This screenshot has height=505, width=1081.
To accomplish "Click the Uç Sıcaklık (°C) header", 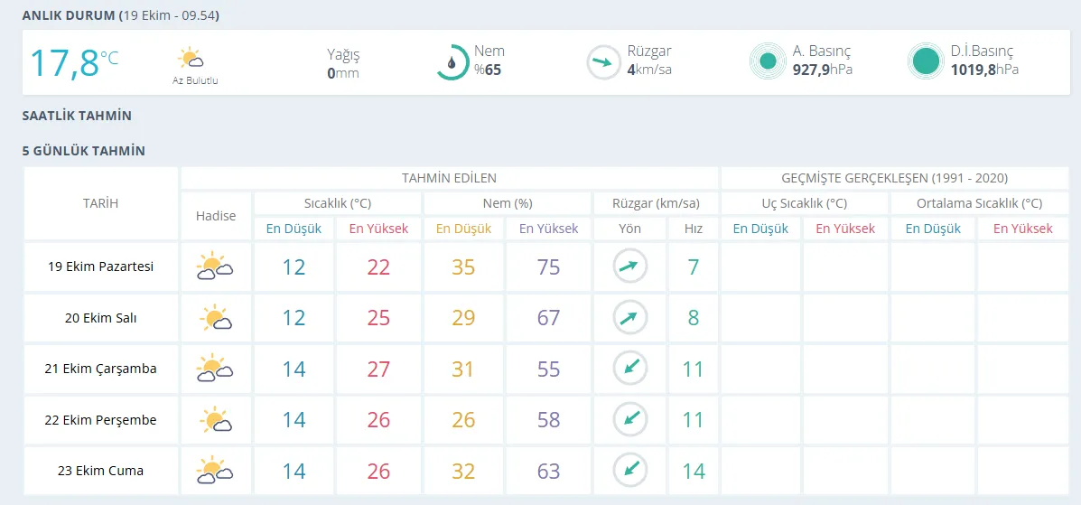I will 804,203.
